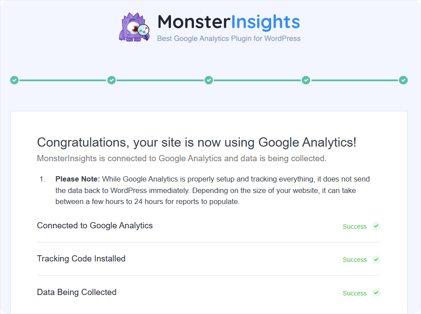Click the Best Google Analytics Plugin tagline
Viewport: 421px width, 314px height.
coord(229,39)
